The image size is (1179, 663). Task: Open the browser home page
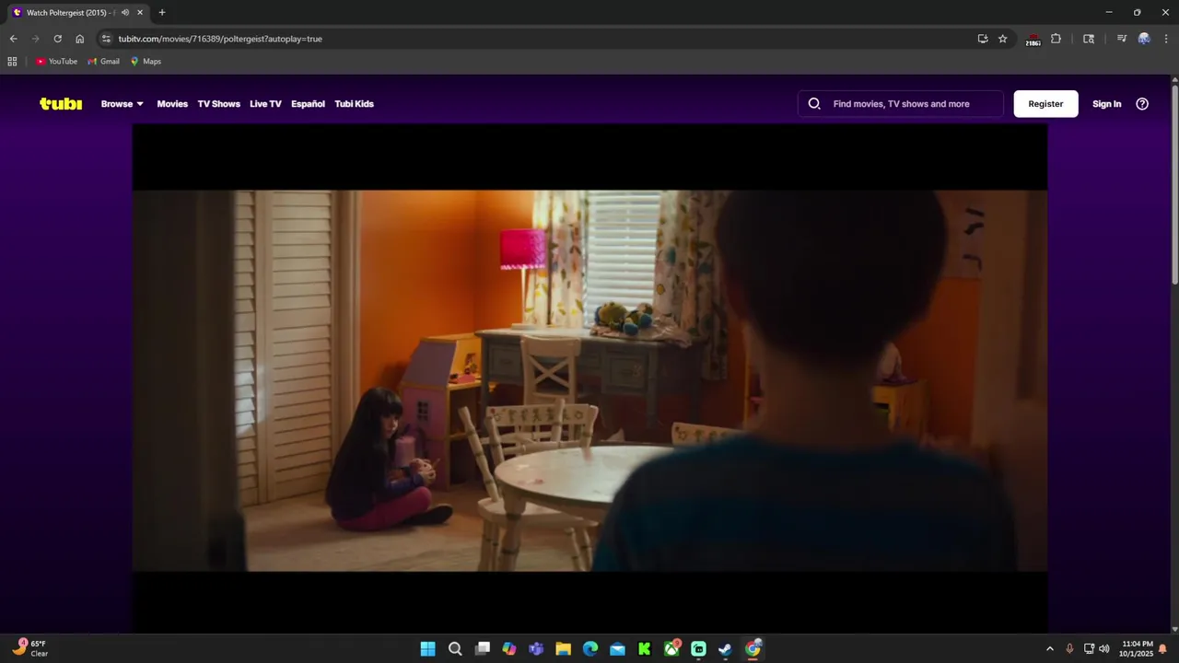79,39
